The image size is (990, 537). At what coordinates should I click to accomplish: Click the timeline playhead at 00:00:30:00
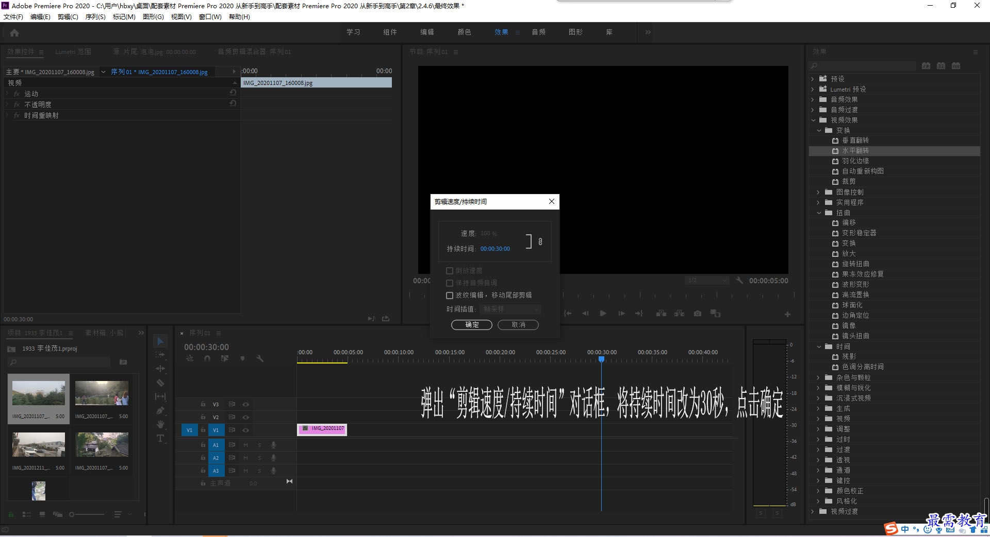pyautogui.click(x=601, y=359)
